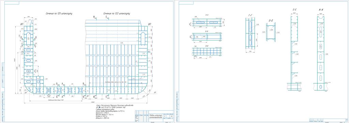
Task: Select the upper Б cut marker on the bottom
Action: coord(57,84)
